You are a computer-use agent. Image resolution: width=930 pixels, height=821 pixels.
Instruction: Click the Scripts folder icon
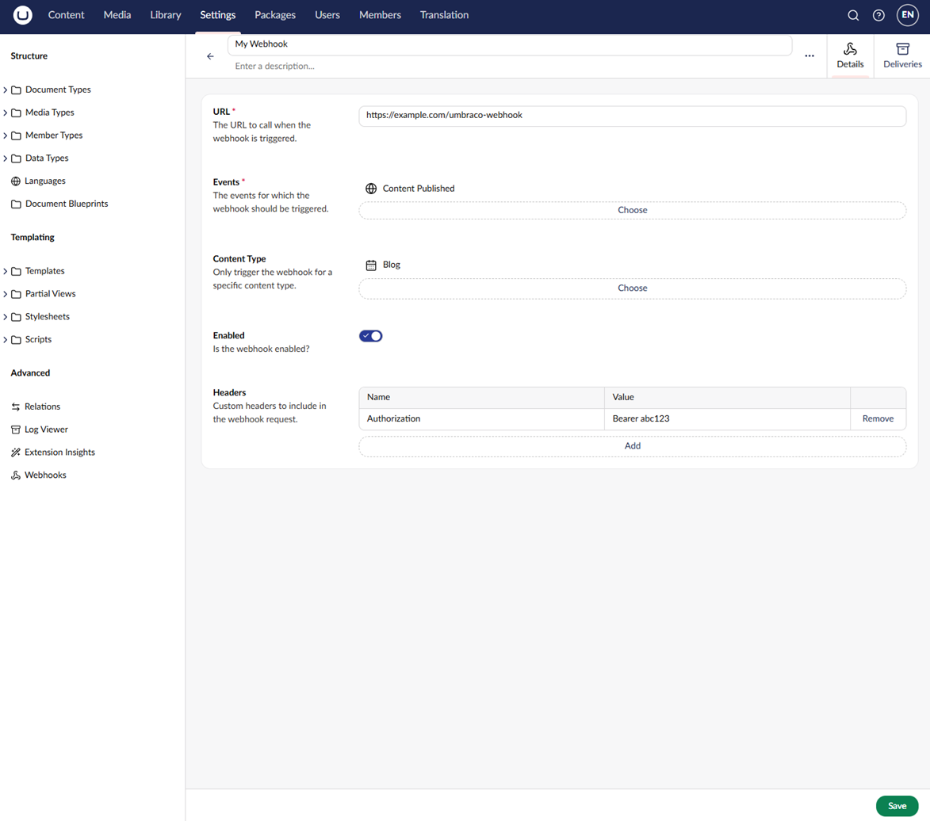(16, 340)
